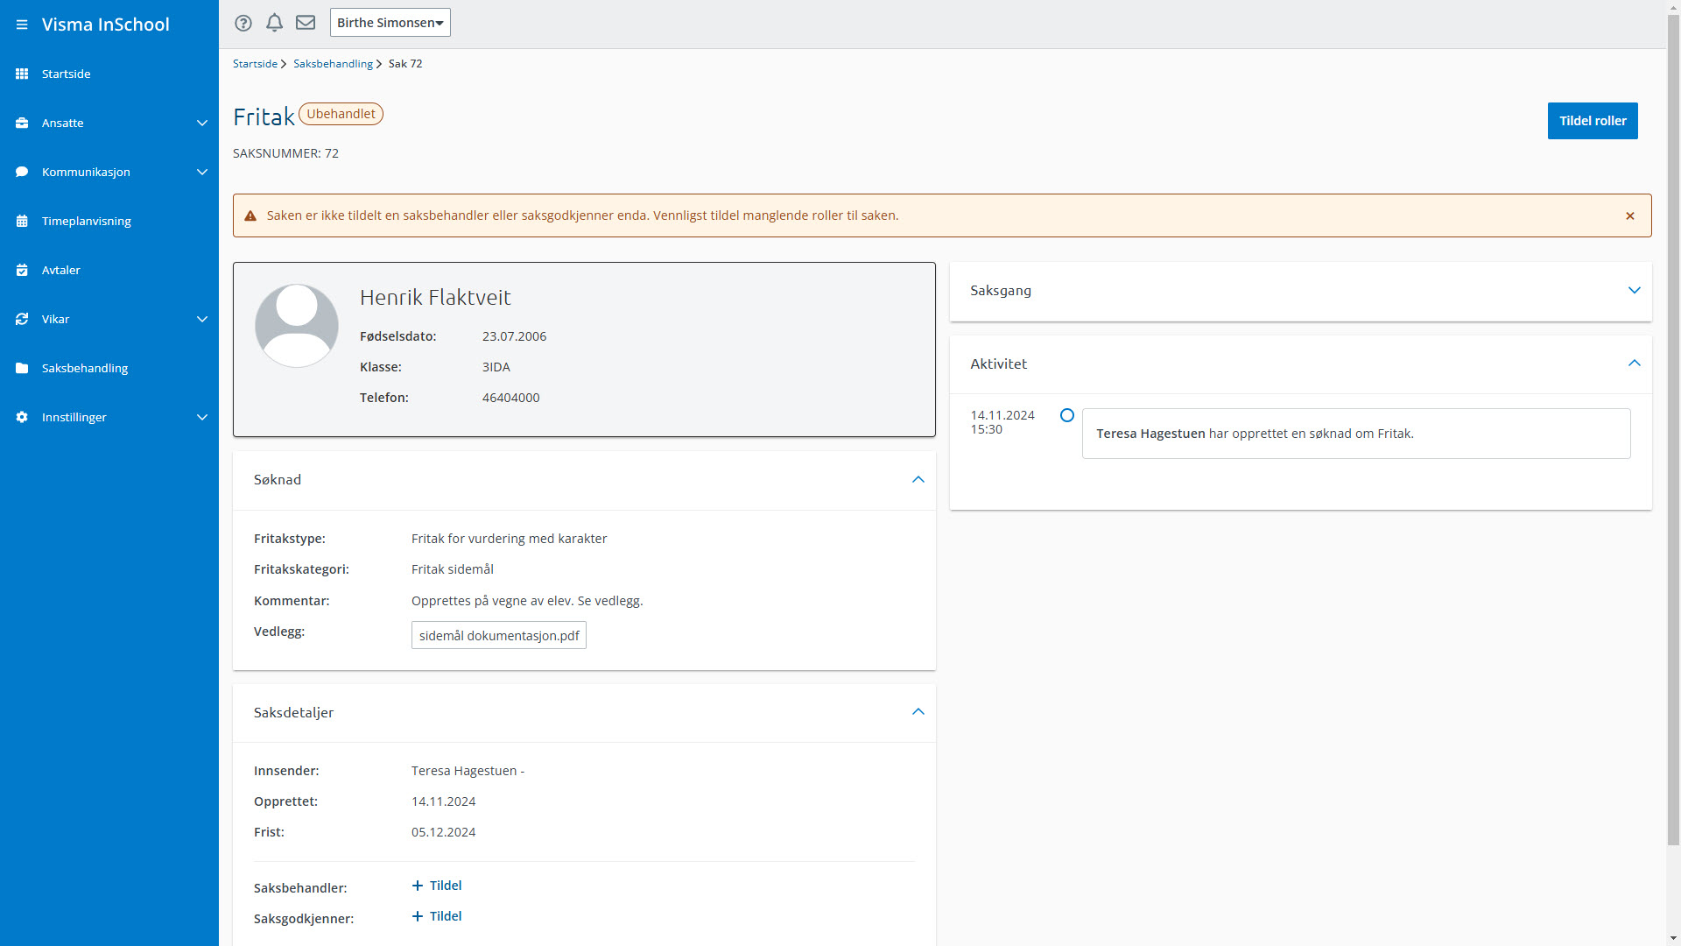Dismiss the warning banner with X
The height and width of the screenshot is (946, 1681).
(x=1630, y=215)
